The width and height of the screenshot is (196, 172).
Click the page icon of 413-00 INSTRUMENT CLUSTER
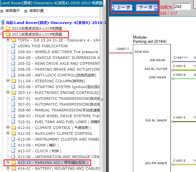click(13, 139)
